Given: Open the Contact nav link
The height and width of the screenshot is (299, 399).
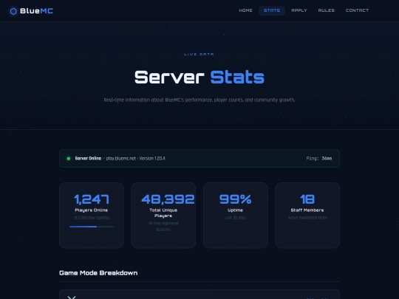Looking at the screenshot, I should [357, 10].
